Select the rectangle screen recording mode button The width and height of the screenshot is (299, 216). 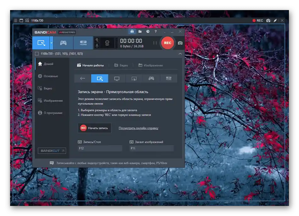pyautogui.click(x=41, y=43)
